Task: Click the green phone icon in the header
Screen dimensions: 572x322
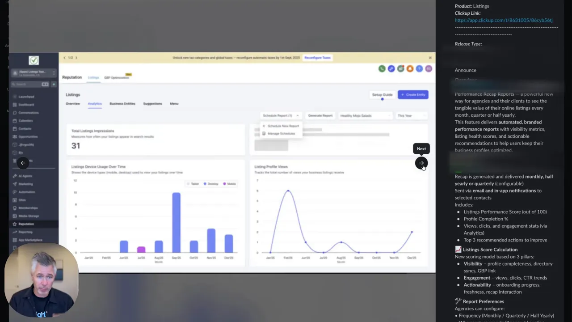Action: (382, 68)
